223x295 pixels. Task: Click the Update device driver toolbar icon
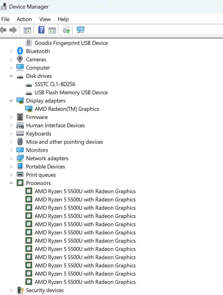pos(66,30)
